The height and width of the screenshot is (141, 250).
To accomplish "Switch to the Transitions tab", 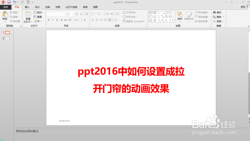I will (47, 7).
